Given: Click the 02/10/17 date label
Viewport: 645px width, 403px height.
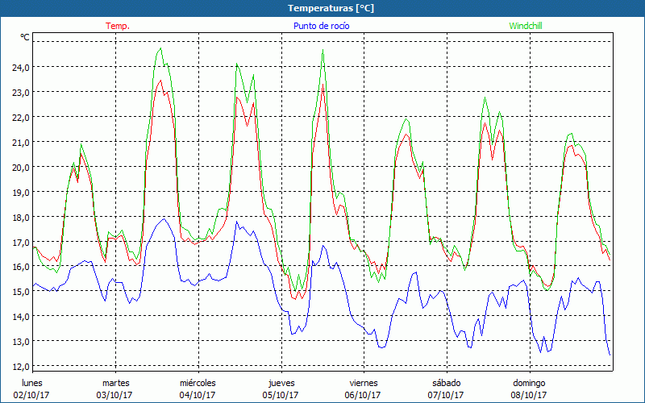Looking at the screenshot, I should 32,395.
